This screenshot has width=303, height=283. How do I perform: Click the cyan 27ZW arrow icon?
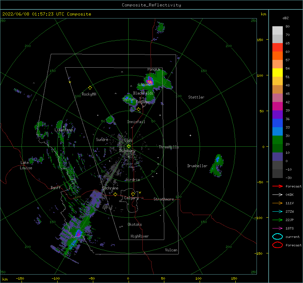click(x=277, y=212)
